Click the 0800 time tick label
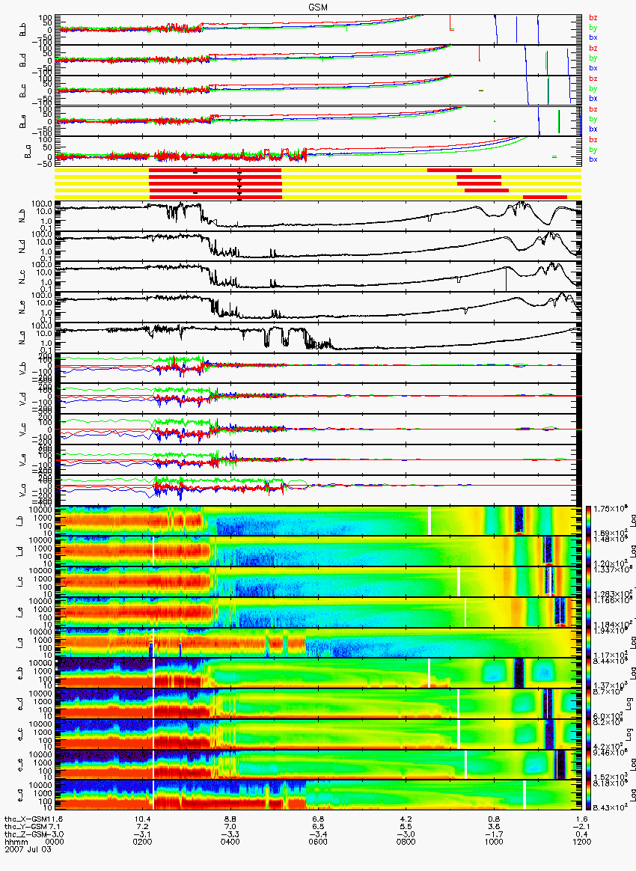636x871 pixels. [406, 842]
